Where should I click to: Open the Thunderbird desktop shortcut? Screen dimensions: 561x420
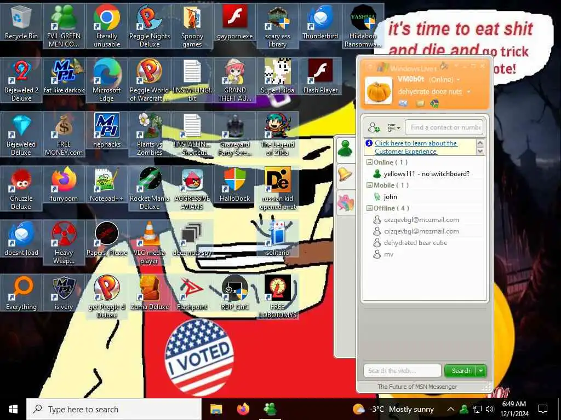coord(320,23)
